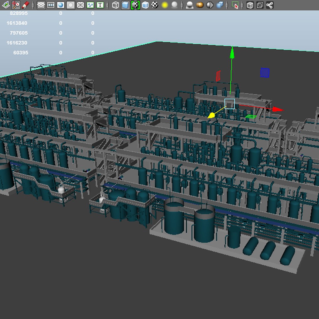This screenshot has width=319, height=319.
Task: Toggle the viewport grid display
Action: tap(41, 5)
